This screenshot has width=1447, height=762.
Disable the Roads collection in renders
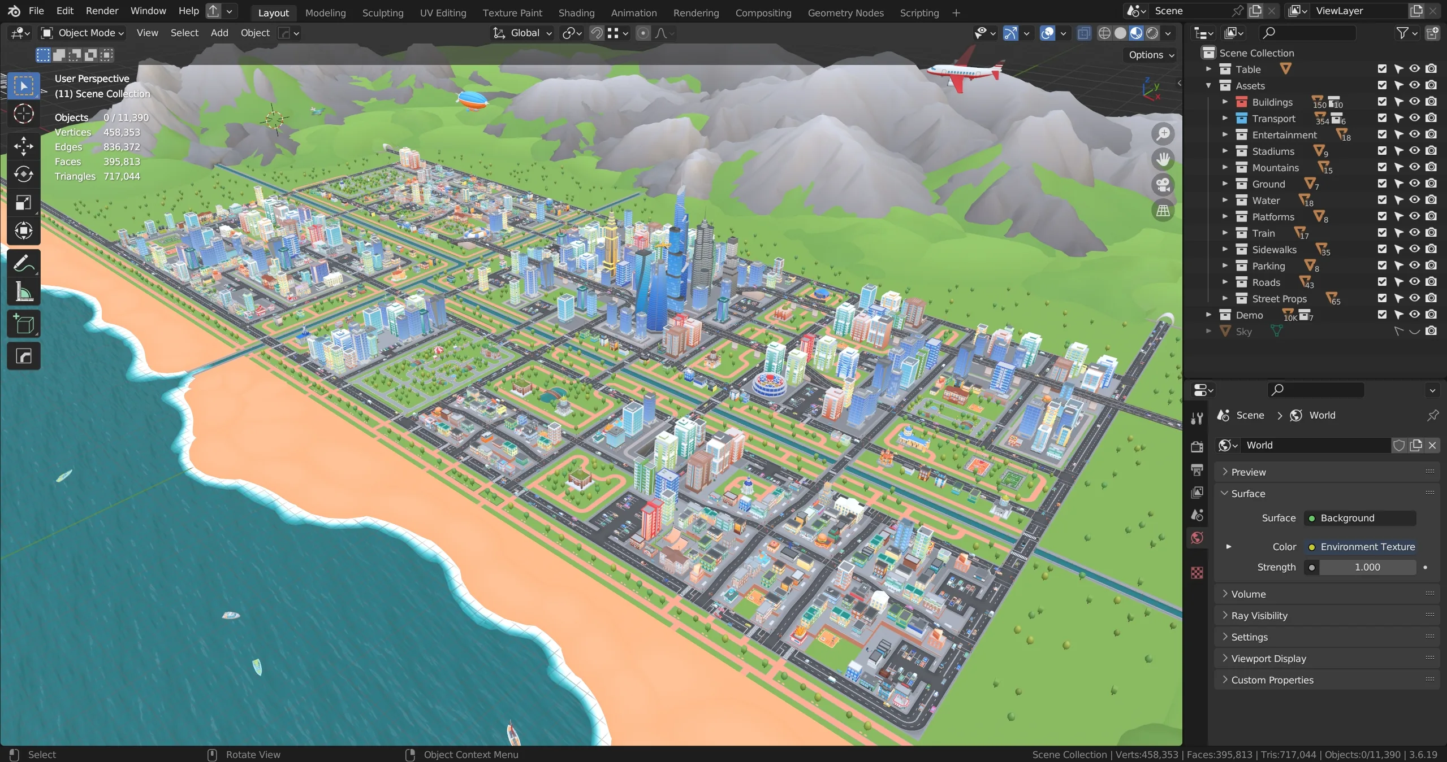click(x=1431, y=282)
